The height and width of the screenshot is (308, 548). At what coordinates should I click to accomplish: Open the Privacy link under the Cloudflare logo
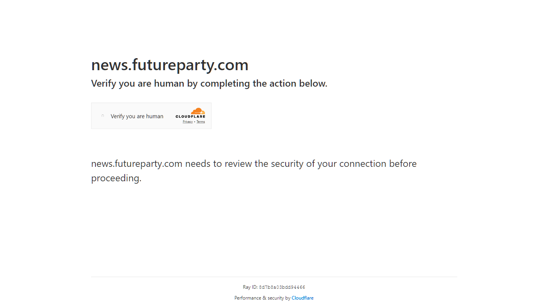(187, 122)
